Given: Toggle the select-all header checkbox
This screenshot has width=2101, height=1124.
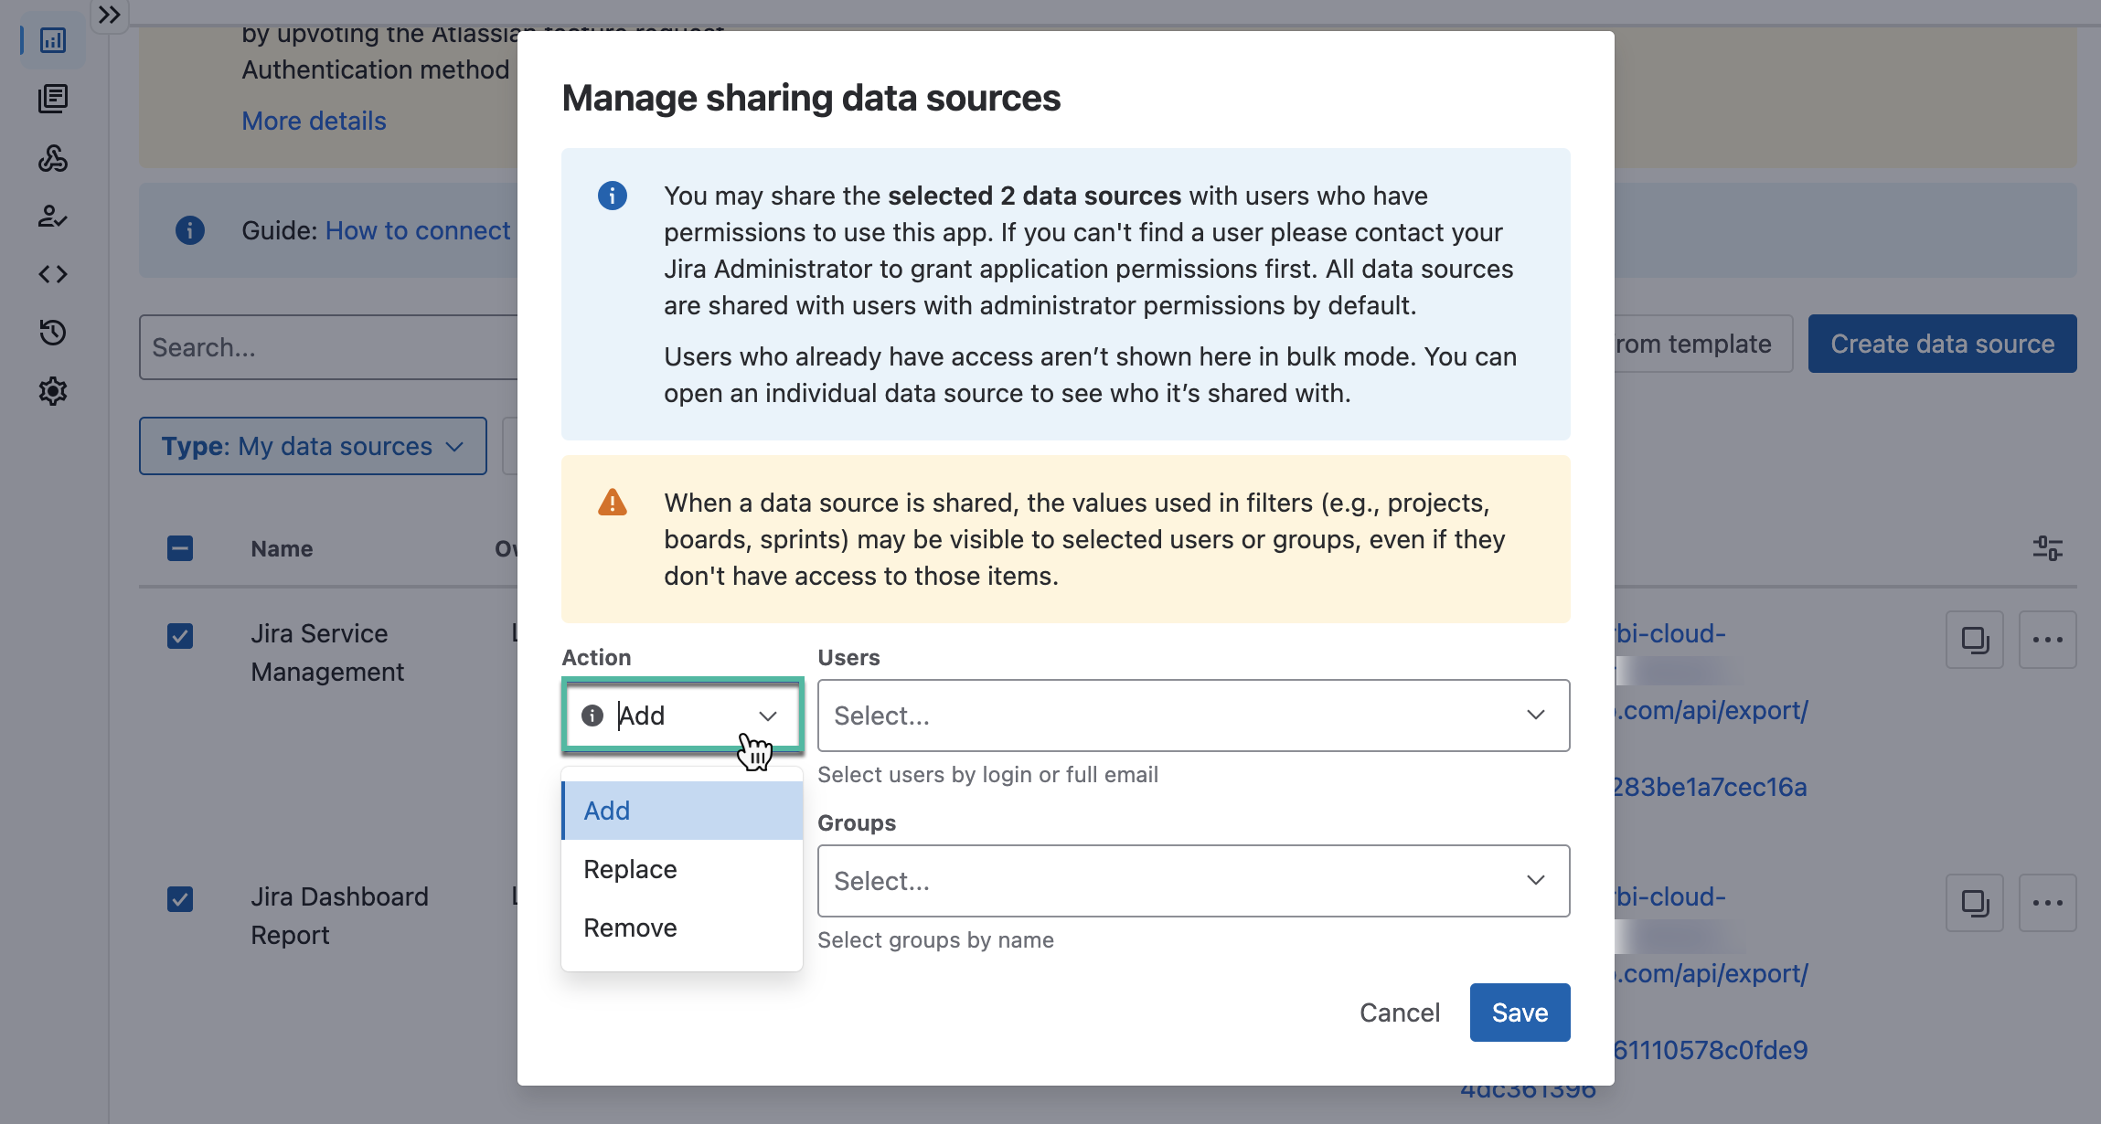Looking at the screenshot, I should [x=180, y=548].
